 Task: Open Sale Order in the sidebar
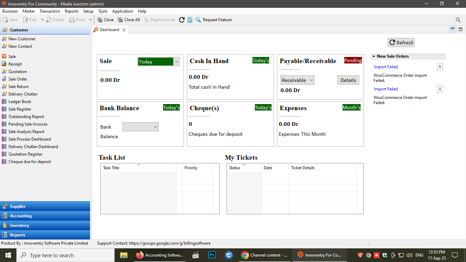18,79
